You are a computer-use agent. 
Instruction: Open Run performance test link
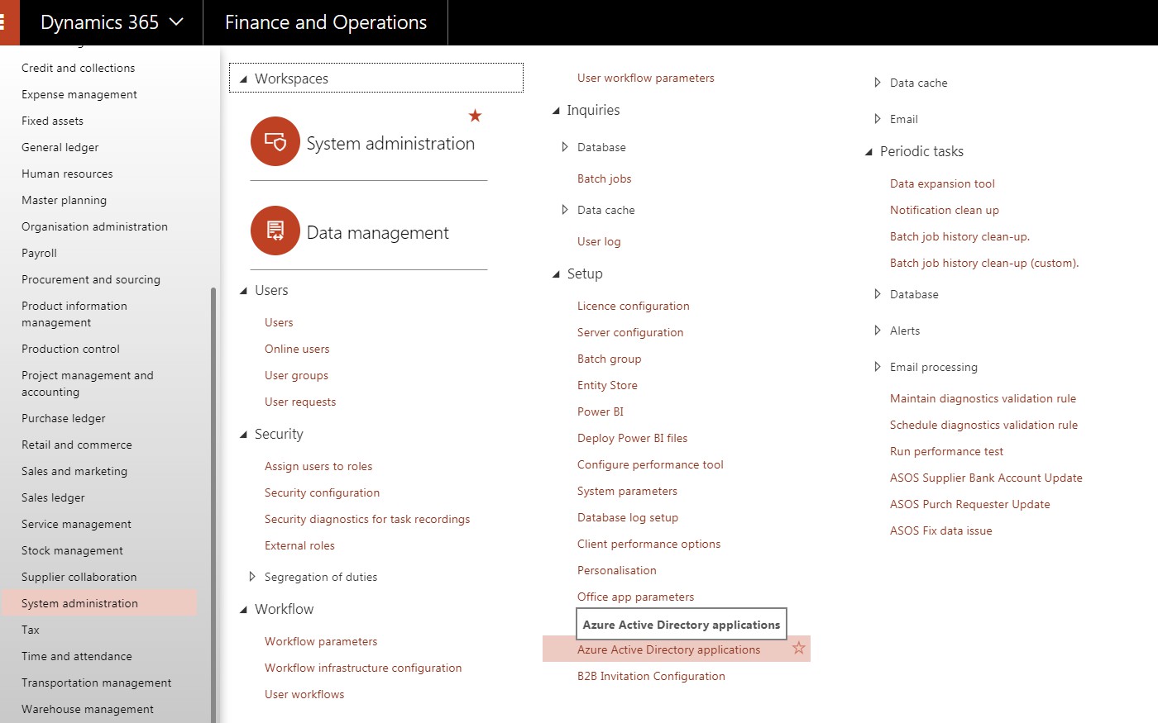pos(946,451)
